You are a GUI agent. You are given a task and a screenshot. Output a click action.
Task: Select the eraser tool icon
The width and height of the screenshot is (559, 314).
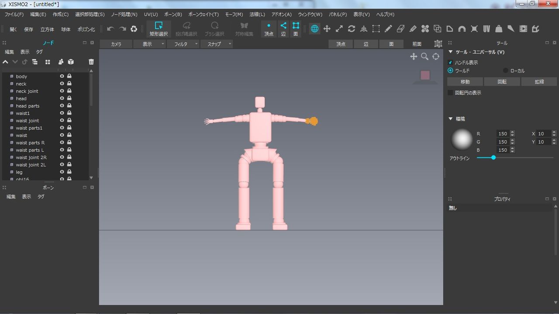400,29
